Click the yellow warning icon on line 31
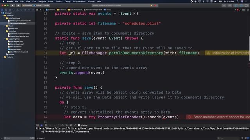The height and width of the screenshot is (140, 250). pyautogui.click(x=208, y=53)
